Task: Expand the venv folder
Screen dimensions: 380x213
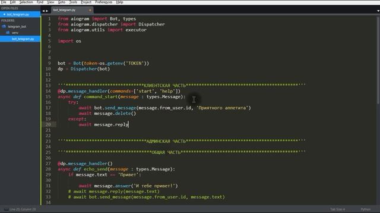Action: coord(15,33)
